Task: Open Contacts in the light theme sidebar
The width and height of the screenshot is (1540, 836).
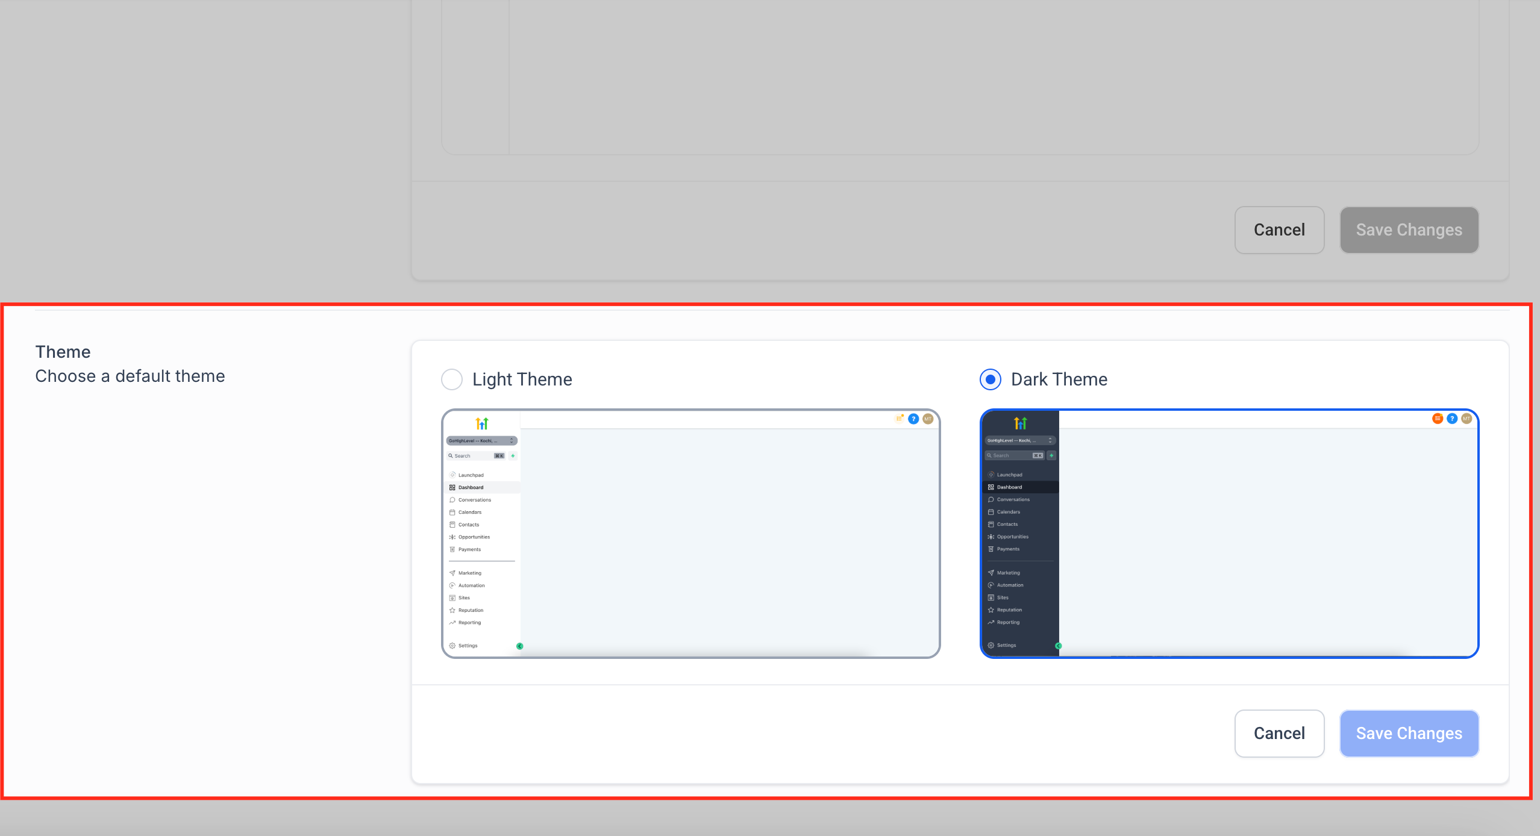Action: coord(469,525)
